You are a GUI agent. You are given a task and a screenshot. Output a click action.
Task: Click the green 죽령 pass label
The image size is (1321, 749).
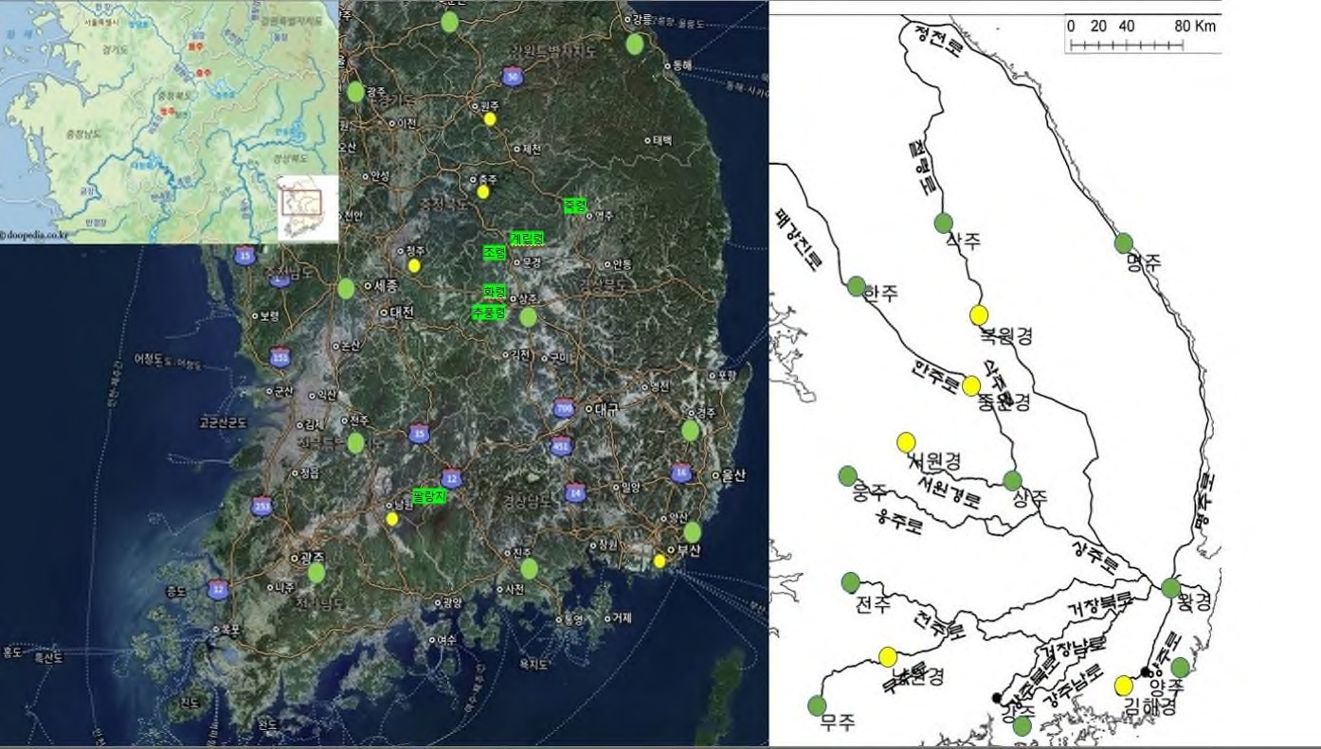(x=575, y=205)
